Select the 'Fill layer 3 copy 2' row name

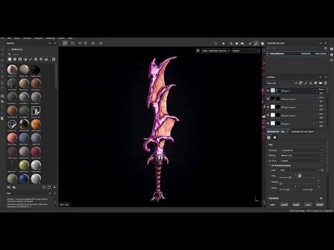pyautogui.click(x=288, y=107)
